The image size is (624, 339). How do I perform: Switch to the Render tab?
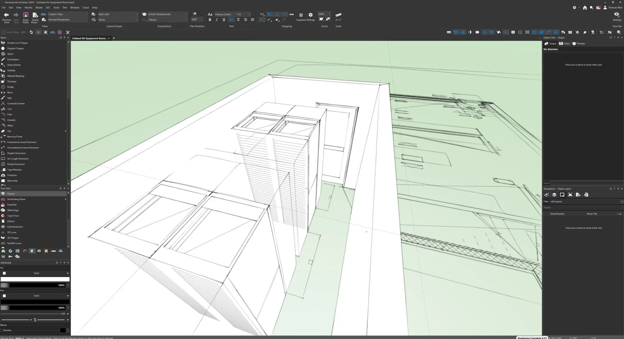pyautogui.click(x=579, y=43)
